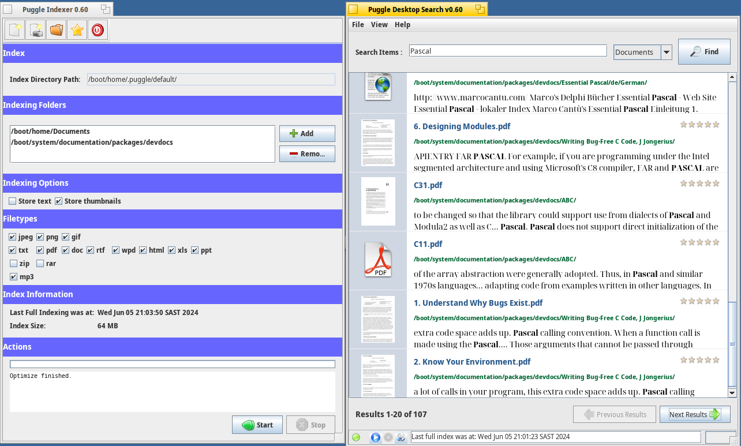
Task: Click the zoom button on Puggle Desktop Search title tab
Action: tap(480, 9)
